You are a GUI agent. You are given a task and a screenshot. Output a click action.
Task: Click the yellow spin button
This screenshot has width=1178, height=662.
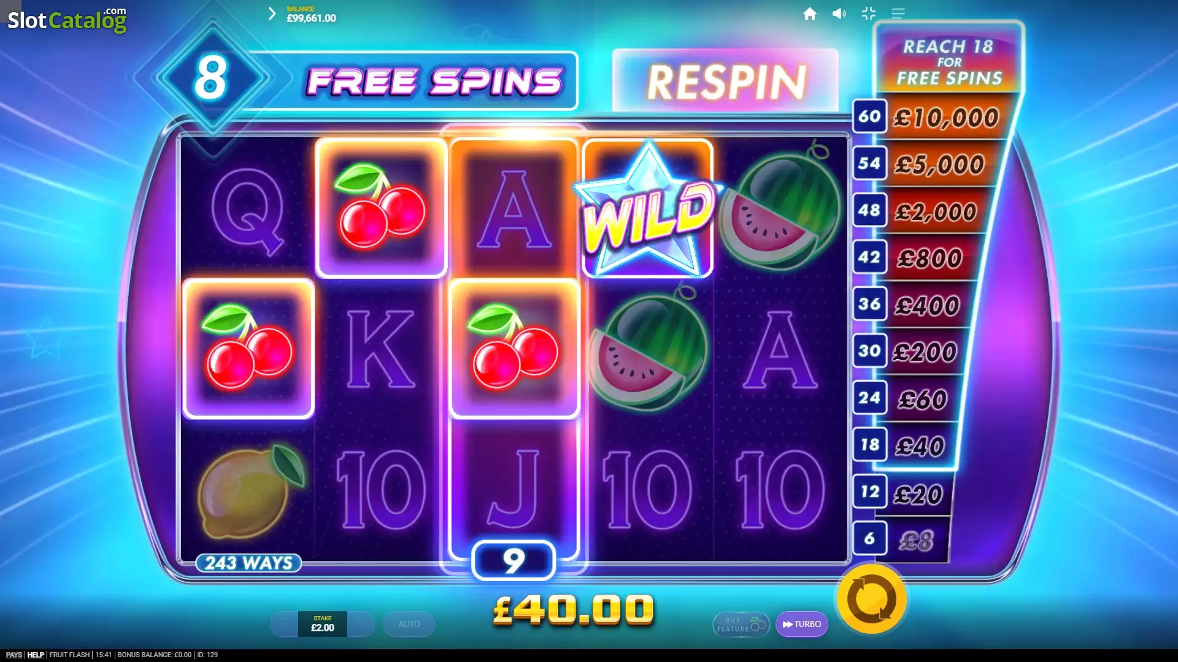click(871, 599)
